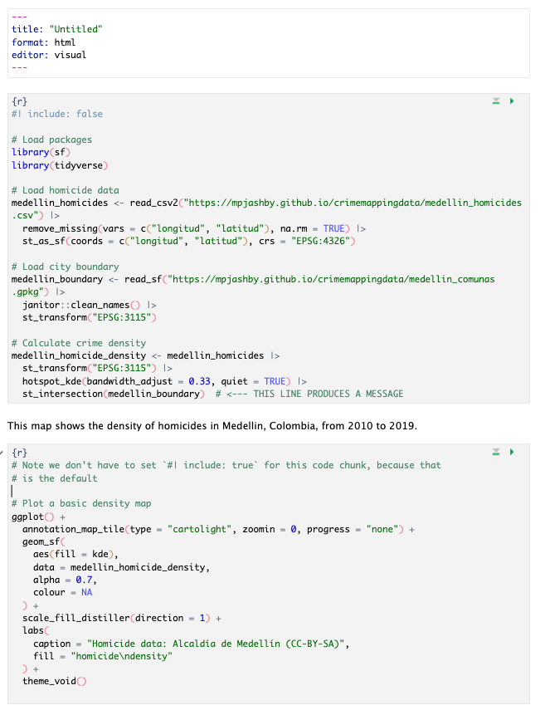
Task: Click the "# Load city boundary" comment
Action: point(65,267)
